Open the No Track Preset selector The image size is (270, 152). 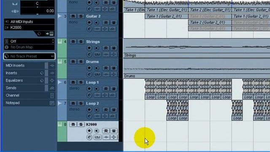coord(29,56)
